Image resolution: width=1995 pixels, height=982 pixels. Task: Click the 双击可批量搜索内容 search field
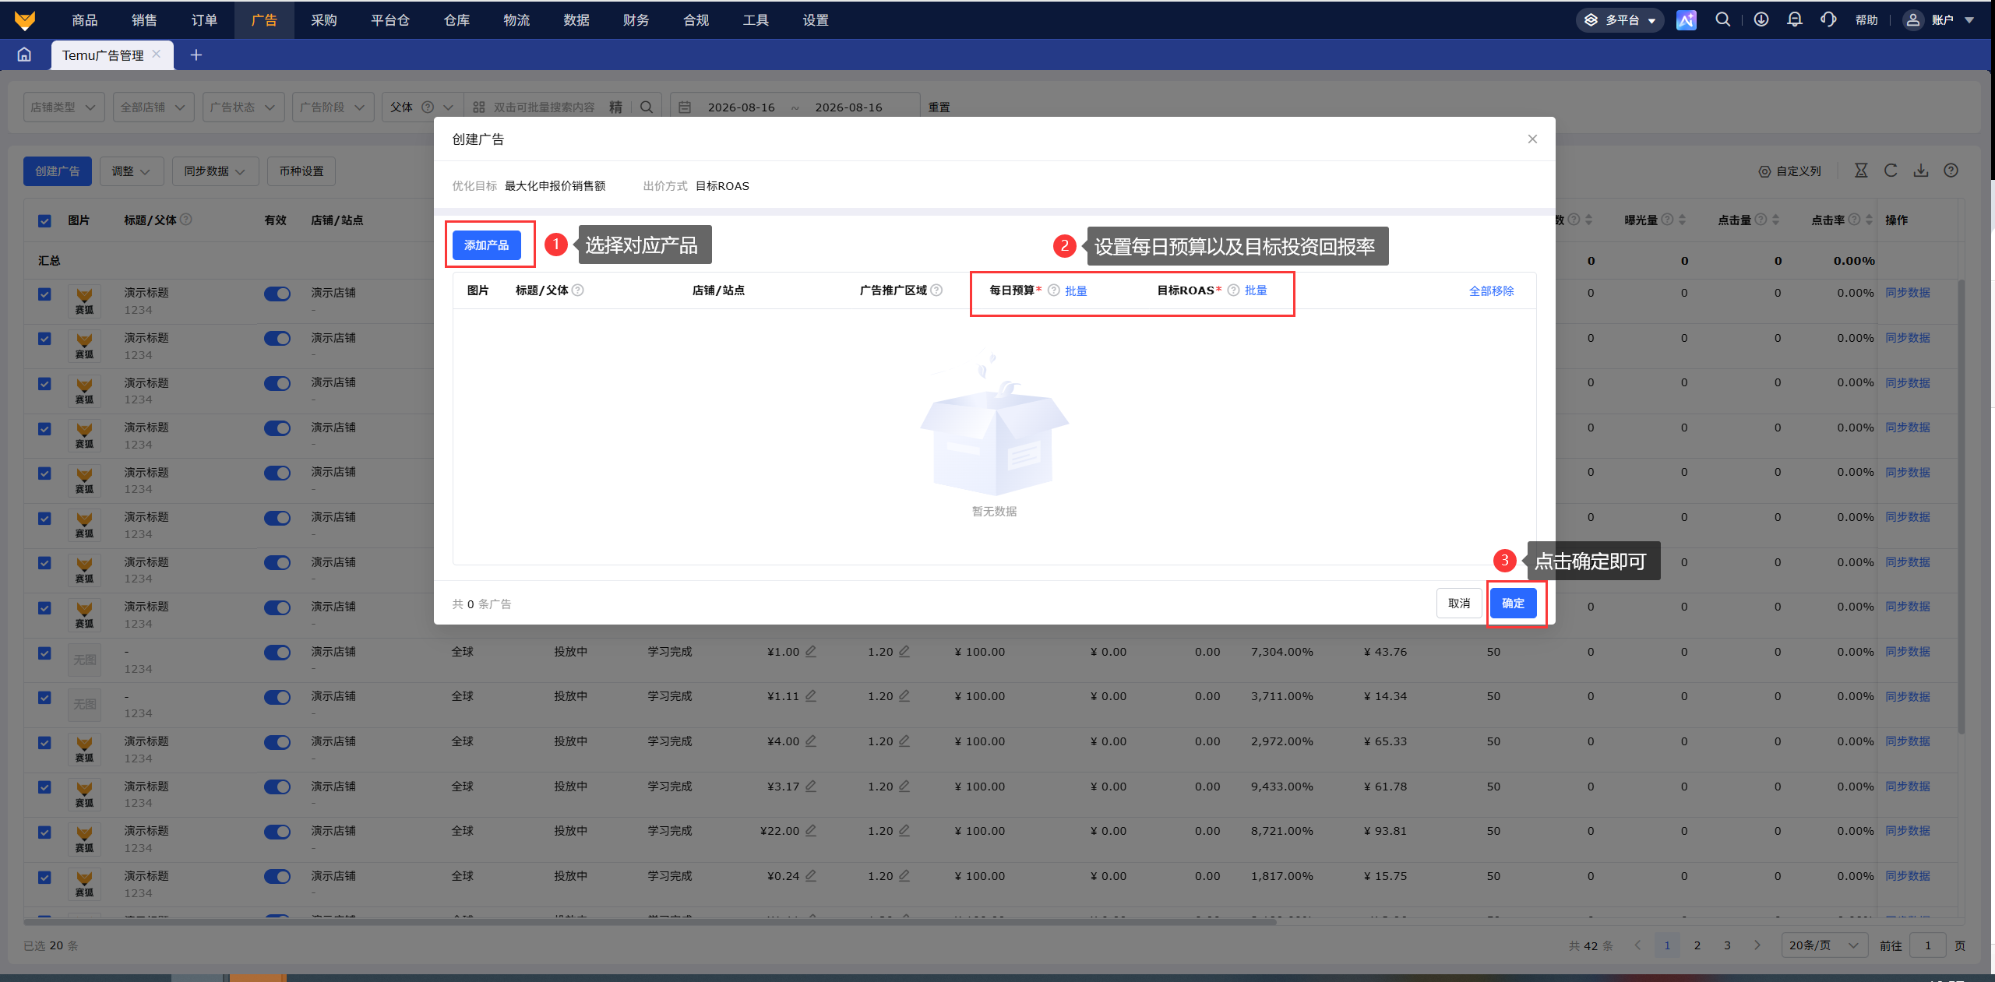point(544,107)
